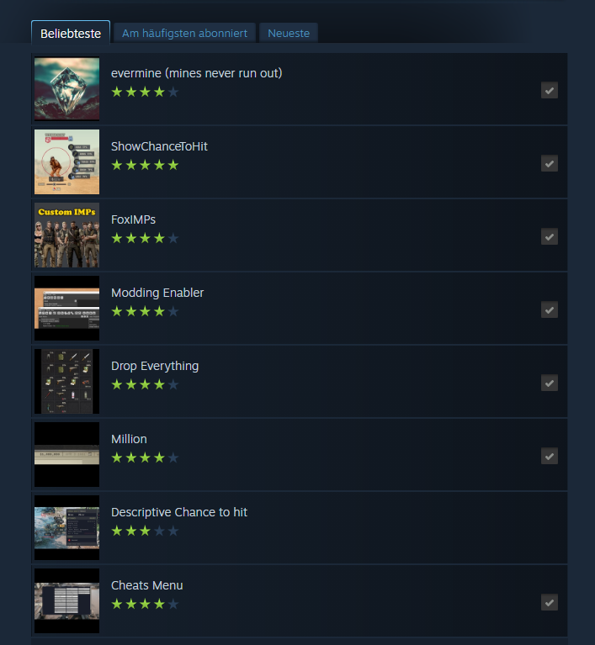595x645 pixels.
Task: Open Descriptive Chance to hit title
Action: click(179, 512)
